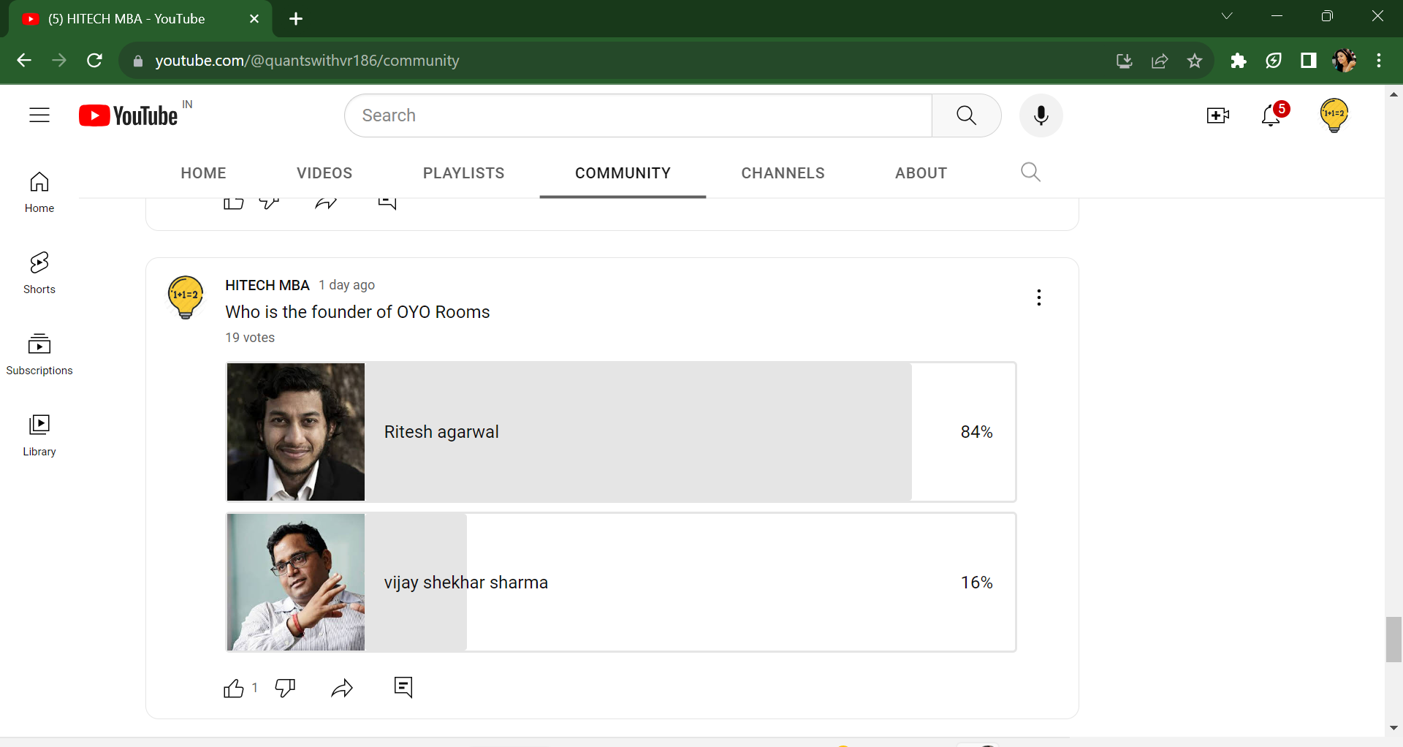Open a new browser tab

coord(296,19)
